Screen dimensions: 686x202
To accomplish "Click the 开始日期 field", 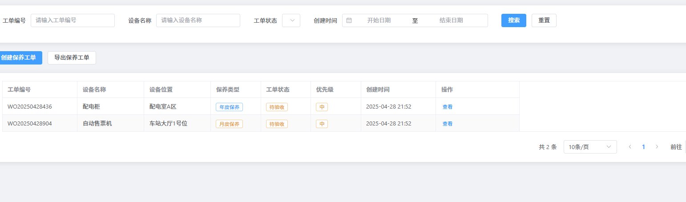I will pyautogui.click(x=379, y=20).
